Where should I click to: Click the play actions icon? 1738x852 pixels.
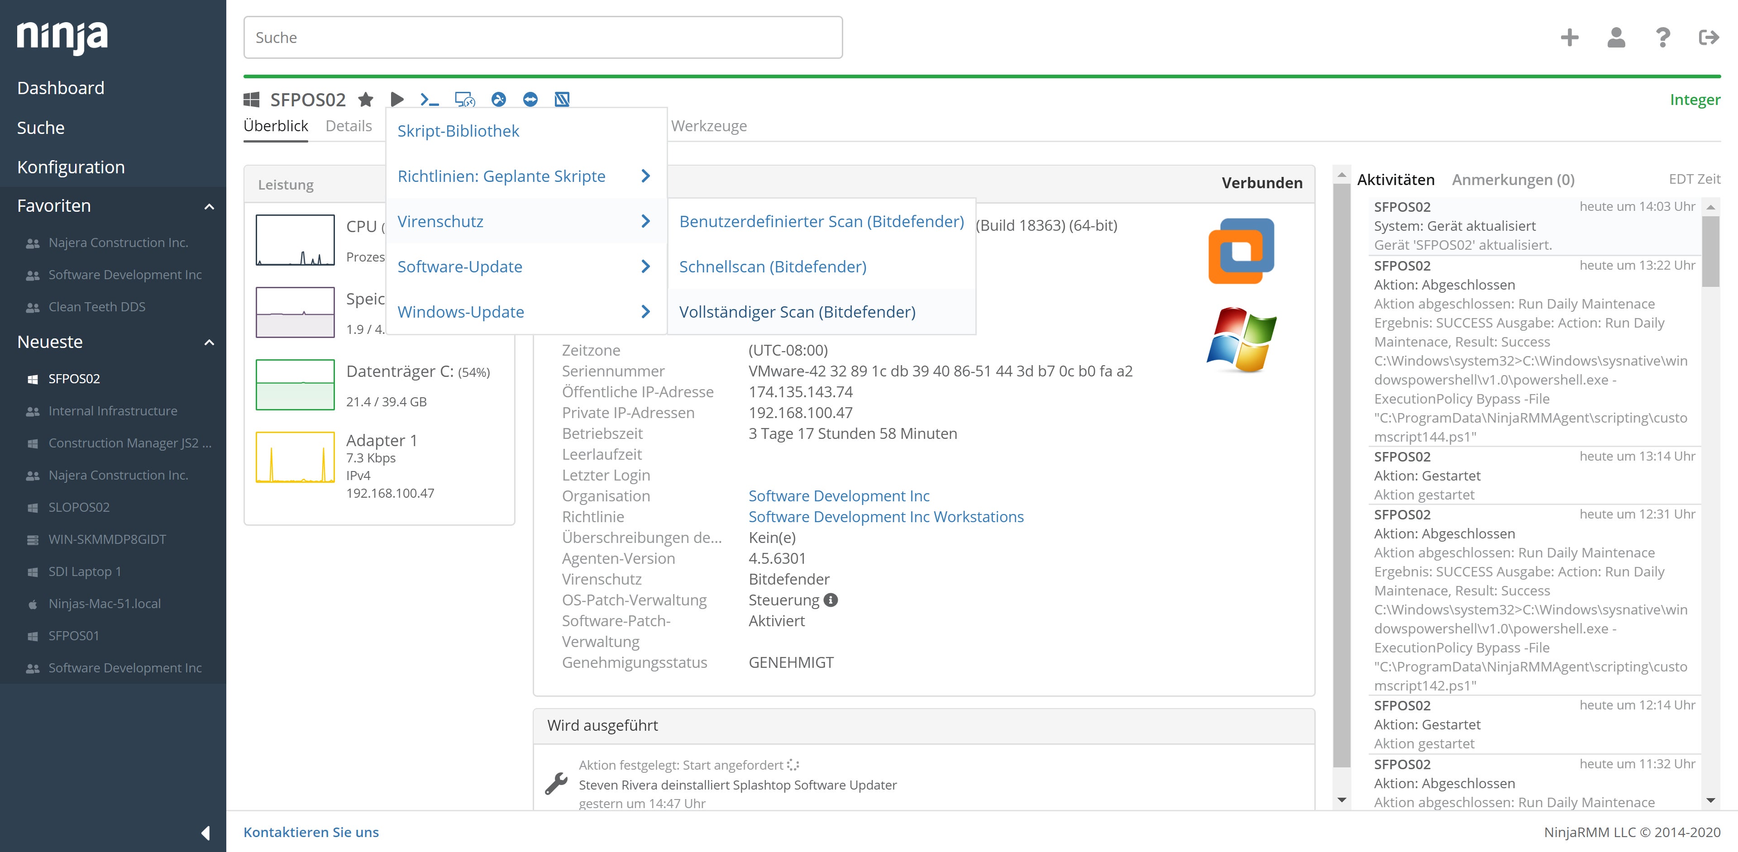coord(397,100)
